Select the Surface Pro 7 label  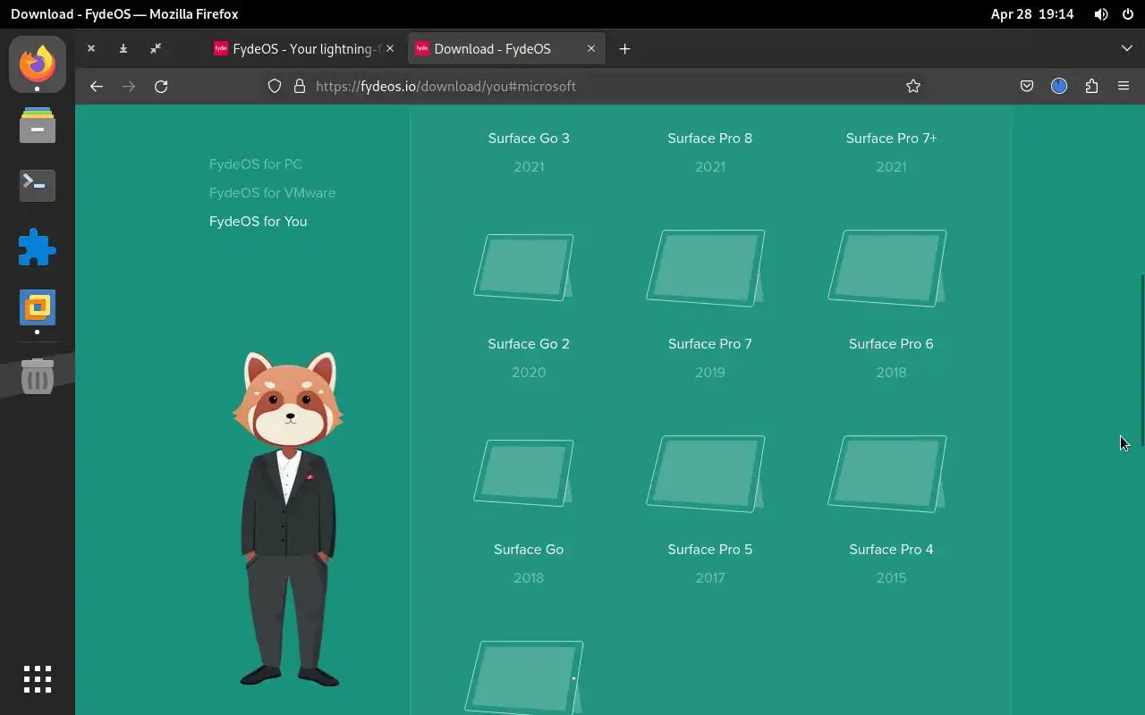coord(710,343)
